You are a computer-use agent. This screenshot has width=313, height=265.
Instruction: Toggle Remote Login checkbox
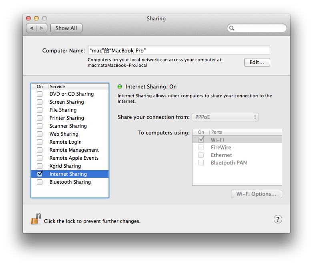40,142
